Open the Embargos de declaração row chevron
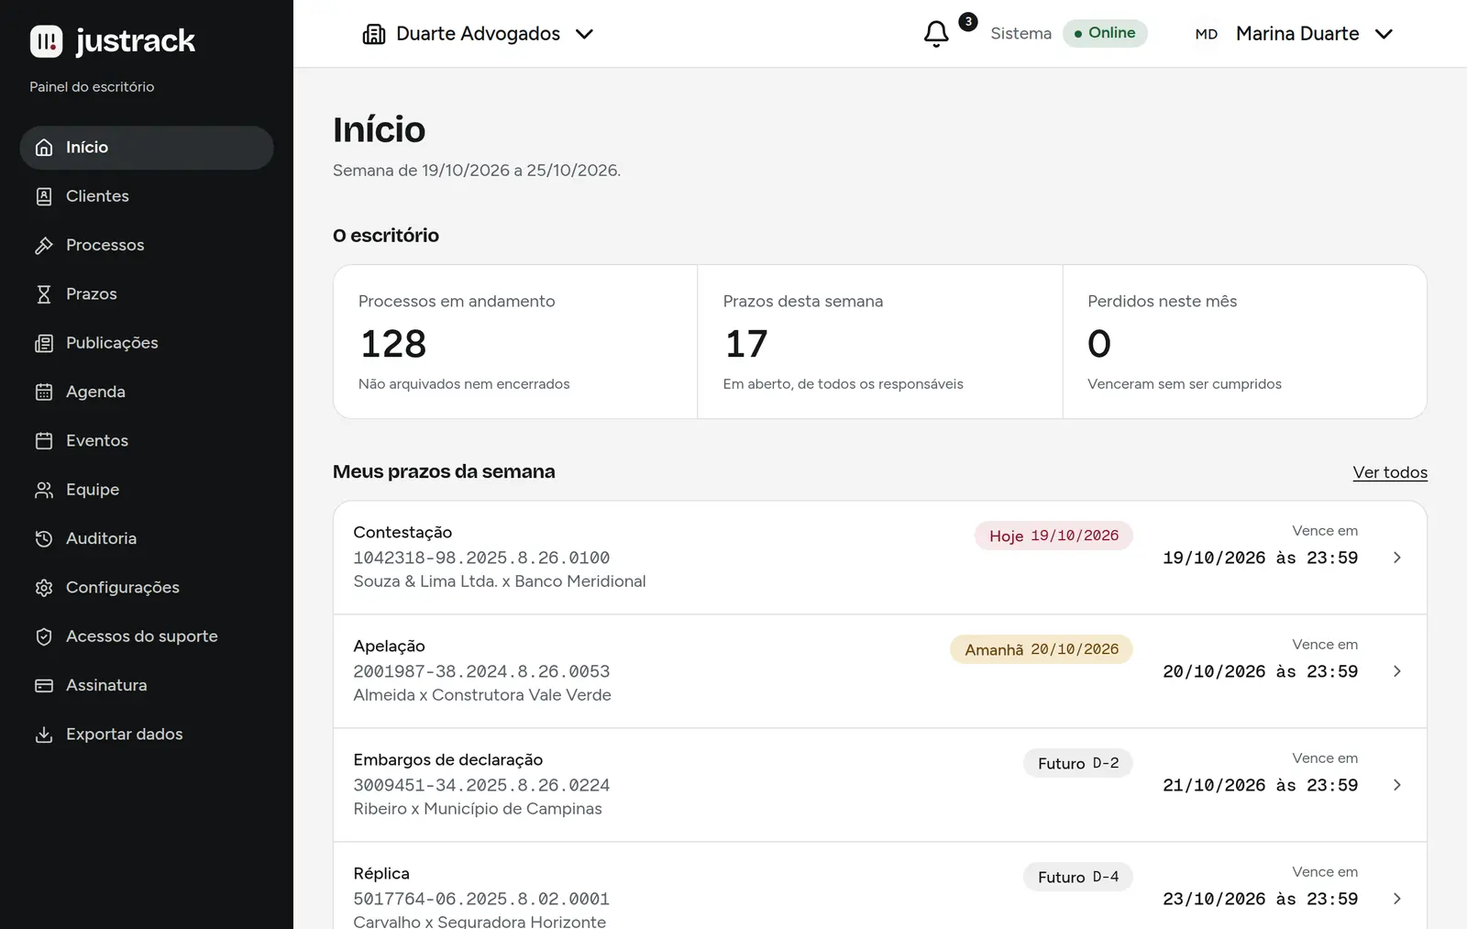This screenshot has width=1467, height=929. [x=1396, y=785]
